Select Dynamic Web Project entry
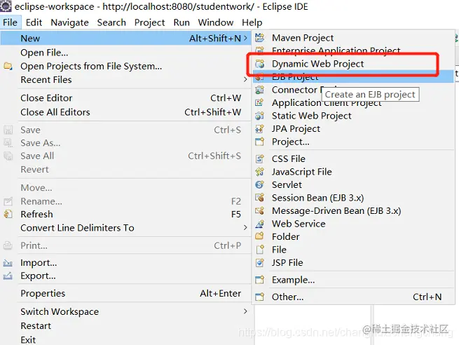This screenshot has height=345, width=459. (x=354, y=64)
